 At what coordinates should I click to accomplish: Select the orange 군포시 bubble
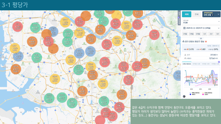82,91
